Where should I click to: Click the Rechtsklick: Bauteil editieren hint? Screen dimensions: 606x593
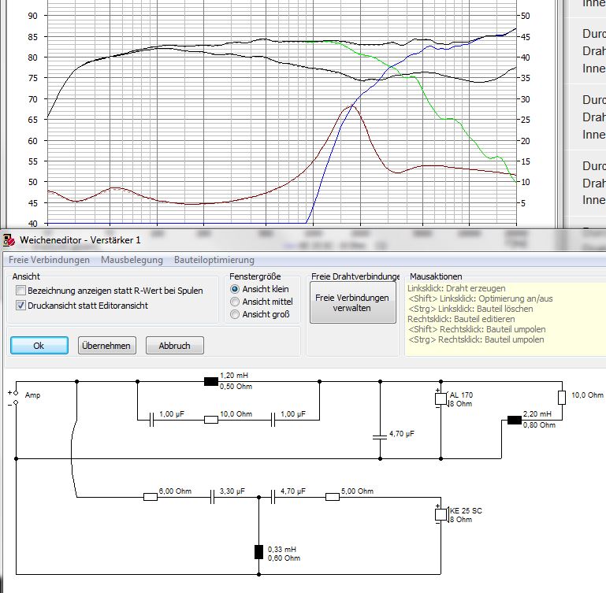(x=461, y=319)
